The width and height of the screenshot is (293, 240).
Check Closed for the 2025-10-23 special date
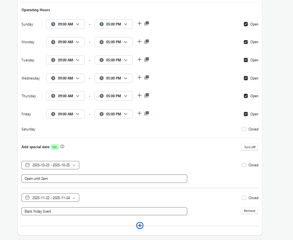[244, 165]
